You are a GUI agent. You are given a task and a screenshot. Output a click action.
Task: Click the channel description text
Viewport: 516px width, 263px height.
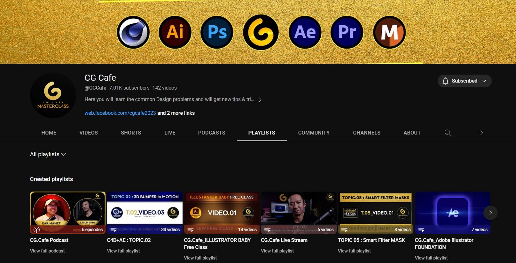coord(169,99)
